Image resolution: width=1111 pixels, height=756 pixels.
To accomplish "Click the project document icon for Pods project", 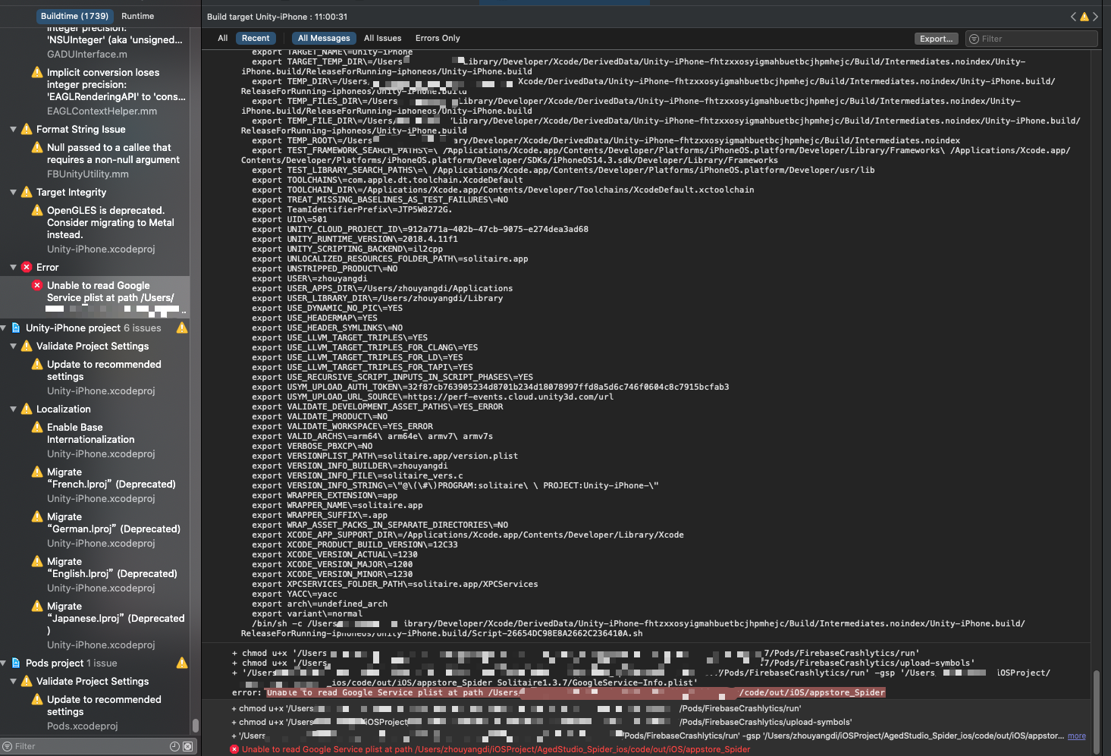I will (x=17, y=663).
